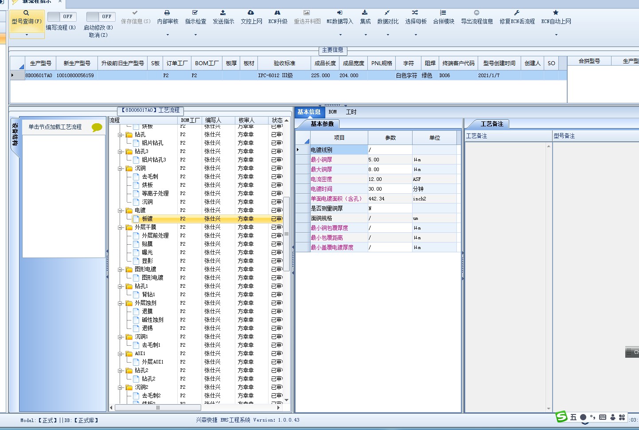Select the 图形电镀 folder in the tree
This screenshot has width=639, height=430.
145,270
